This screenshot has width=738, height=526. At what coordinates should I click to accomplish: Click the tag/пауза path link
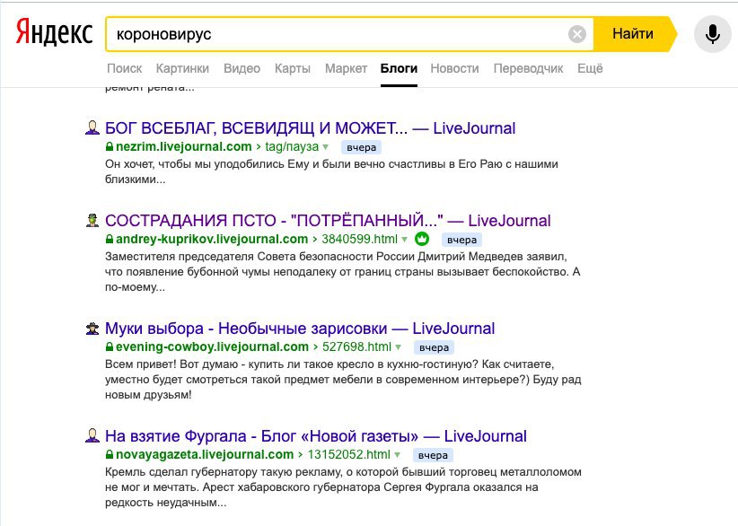click(x=292, y=146)
